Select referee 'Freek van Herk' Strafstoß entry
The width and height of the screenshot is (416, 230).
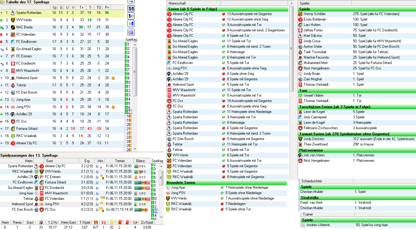click(358, 203)
